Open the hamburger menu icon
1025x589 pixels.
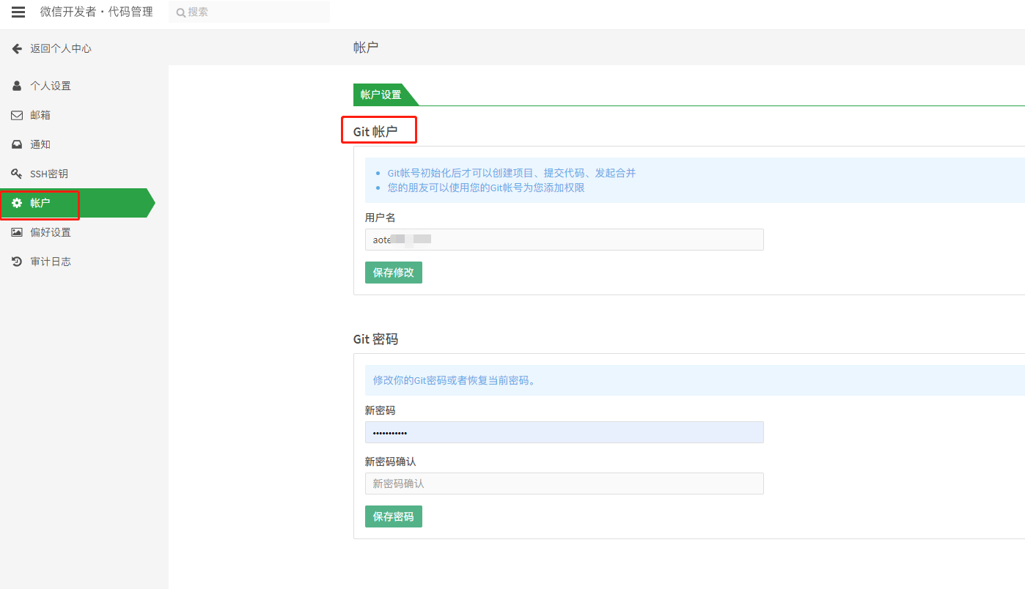click(x=18, y=12)
